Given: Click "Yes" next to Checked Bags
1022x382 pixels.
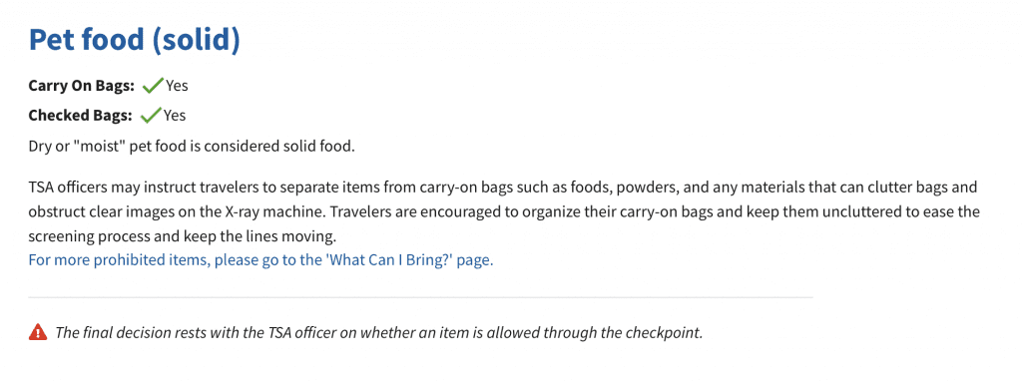Looking at the screenshot, I should 175,116.
